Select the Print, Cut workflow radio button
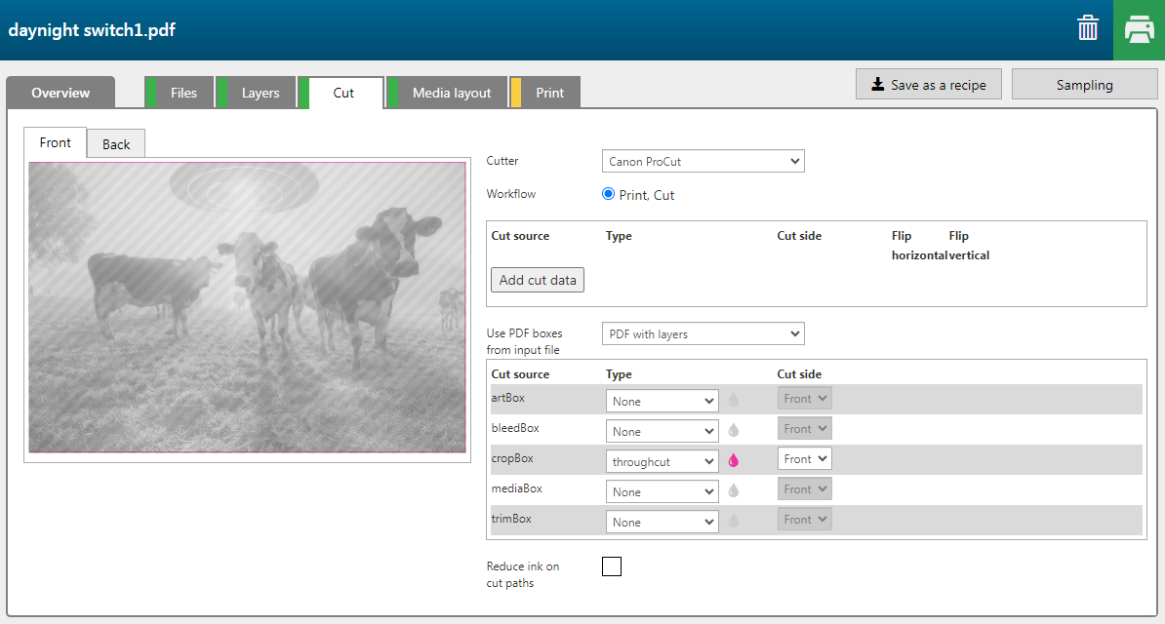 [x=609, y=194]
